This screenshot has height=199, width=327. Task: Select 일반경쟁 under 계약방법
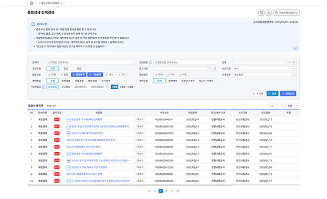[66, 81]
